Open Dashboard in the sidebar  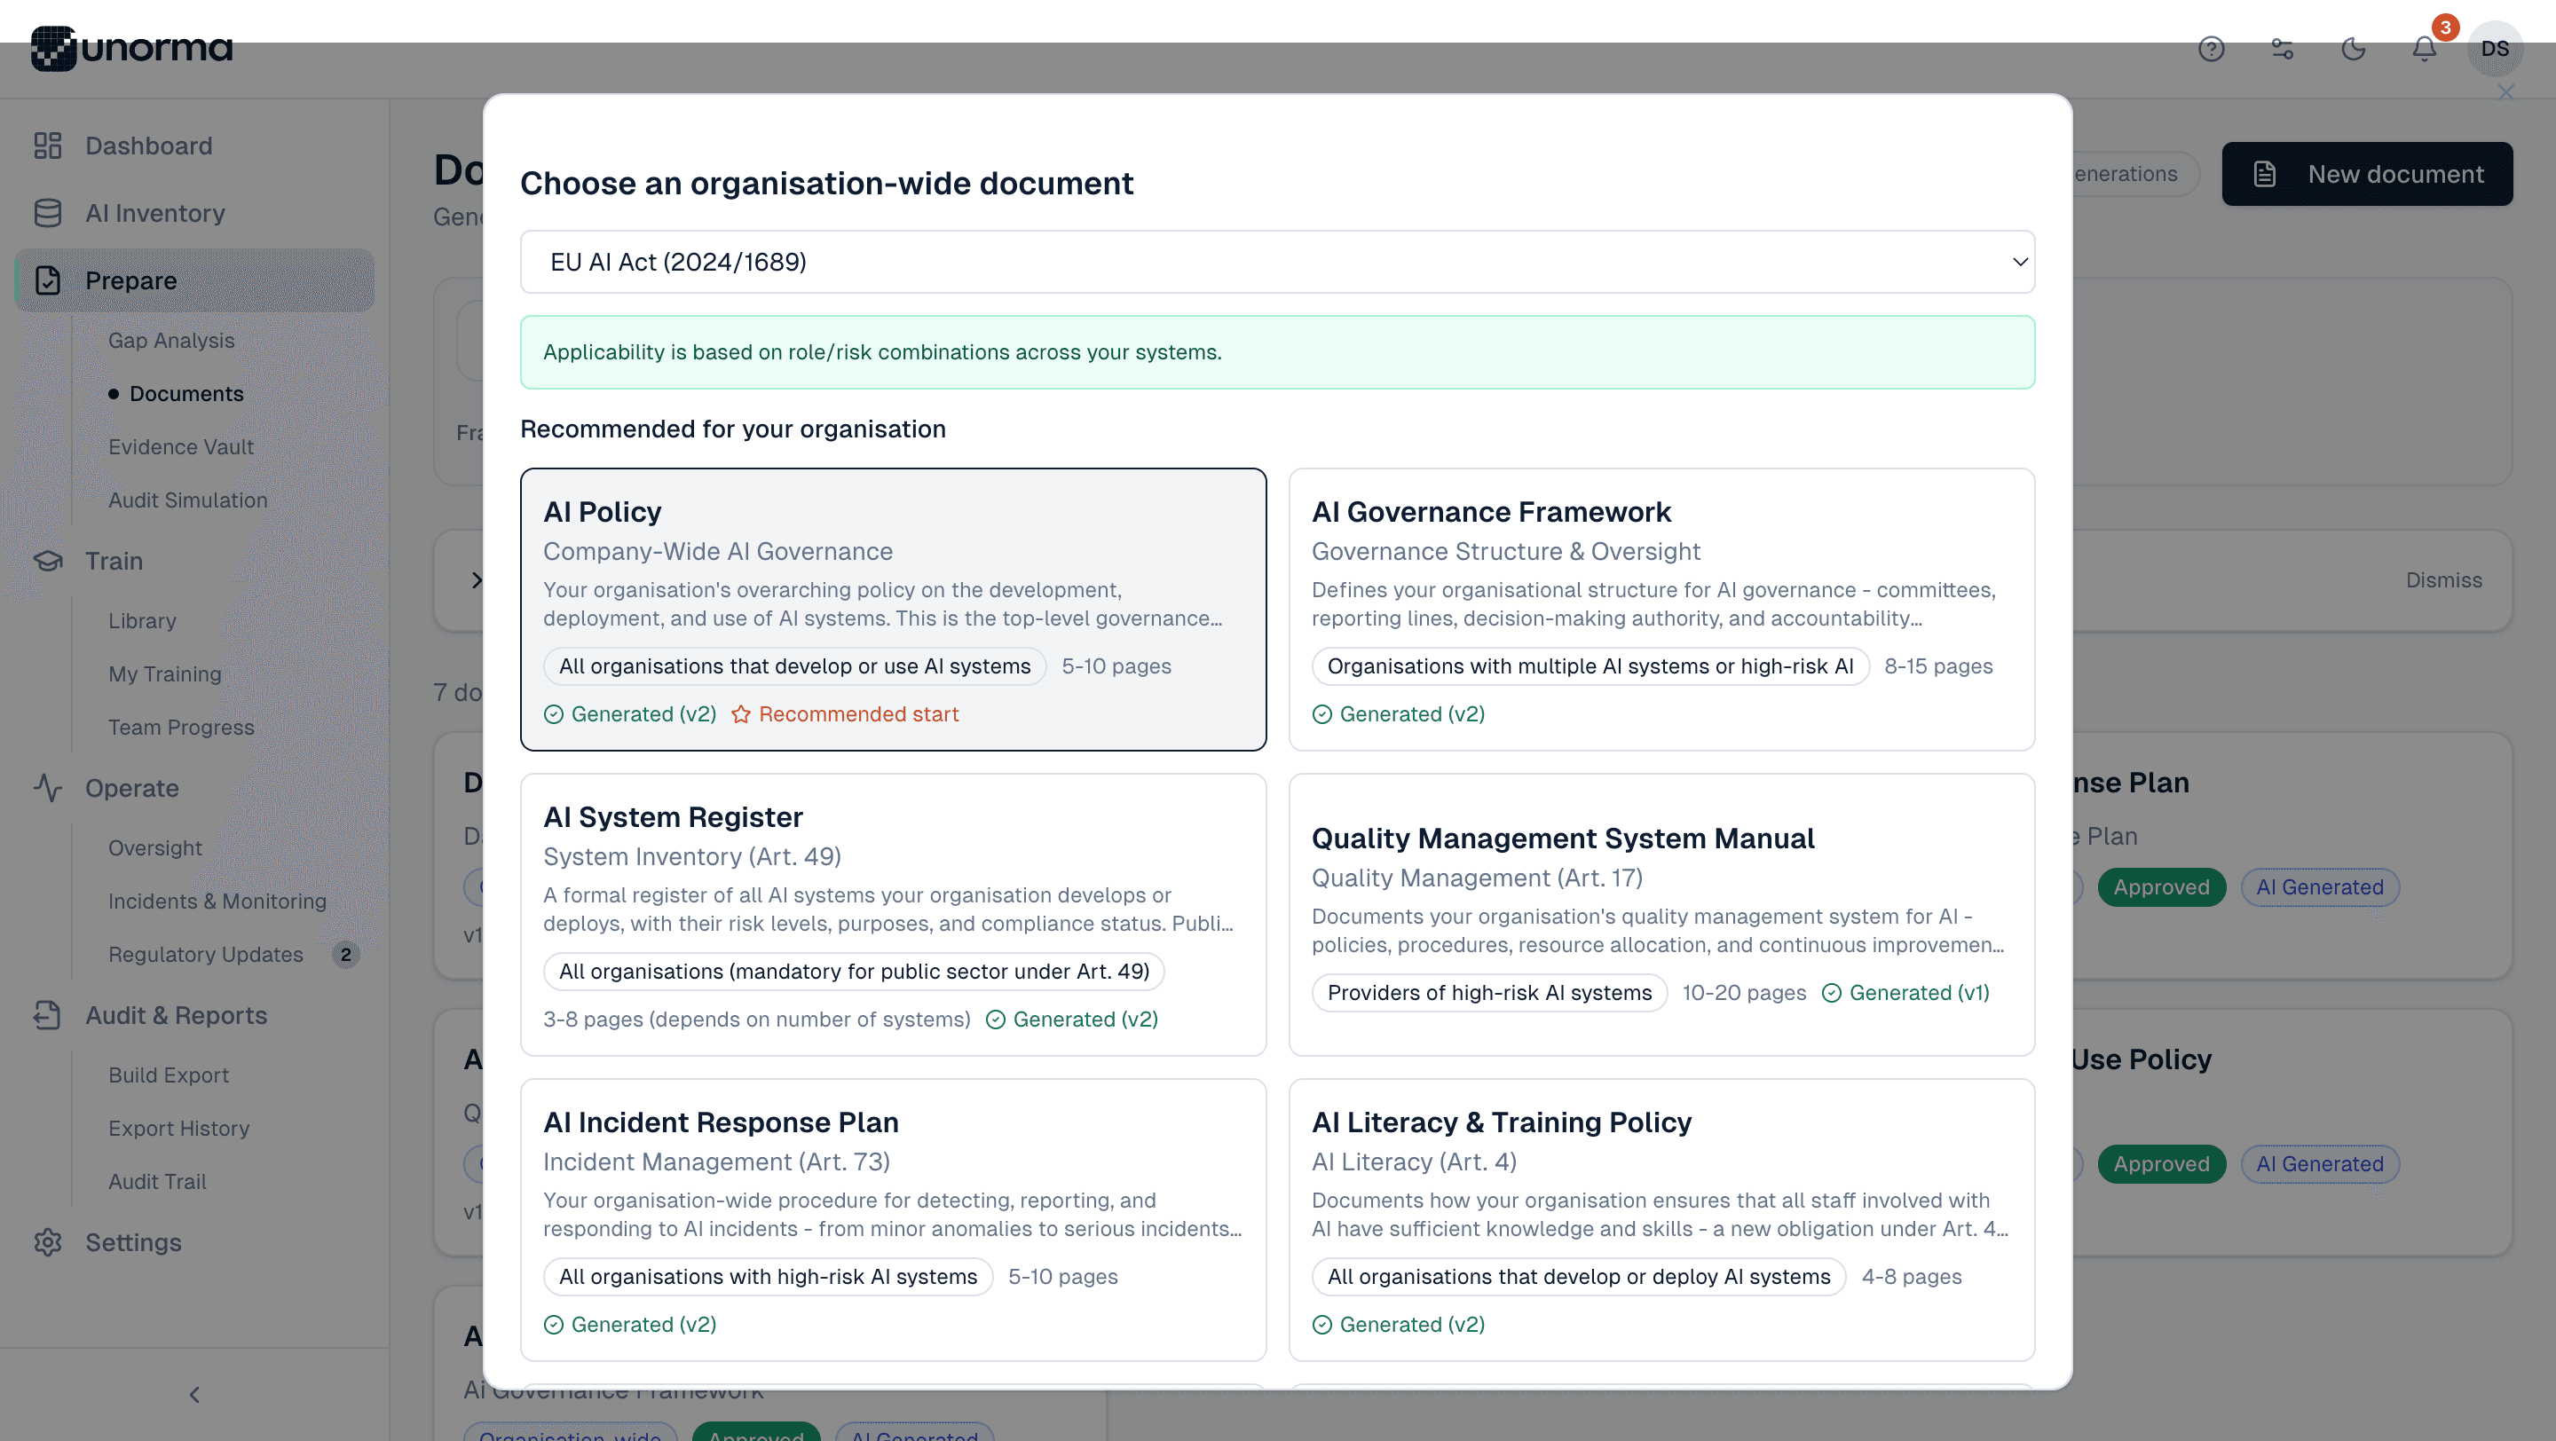pyautogui.click(x=149, y=146)
